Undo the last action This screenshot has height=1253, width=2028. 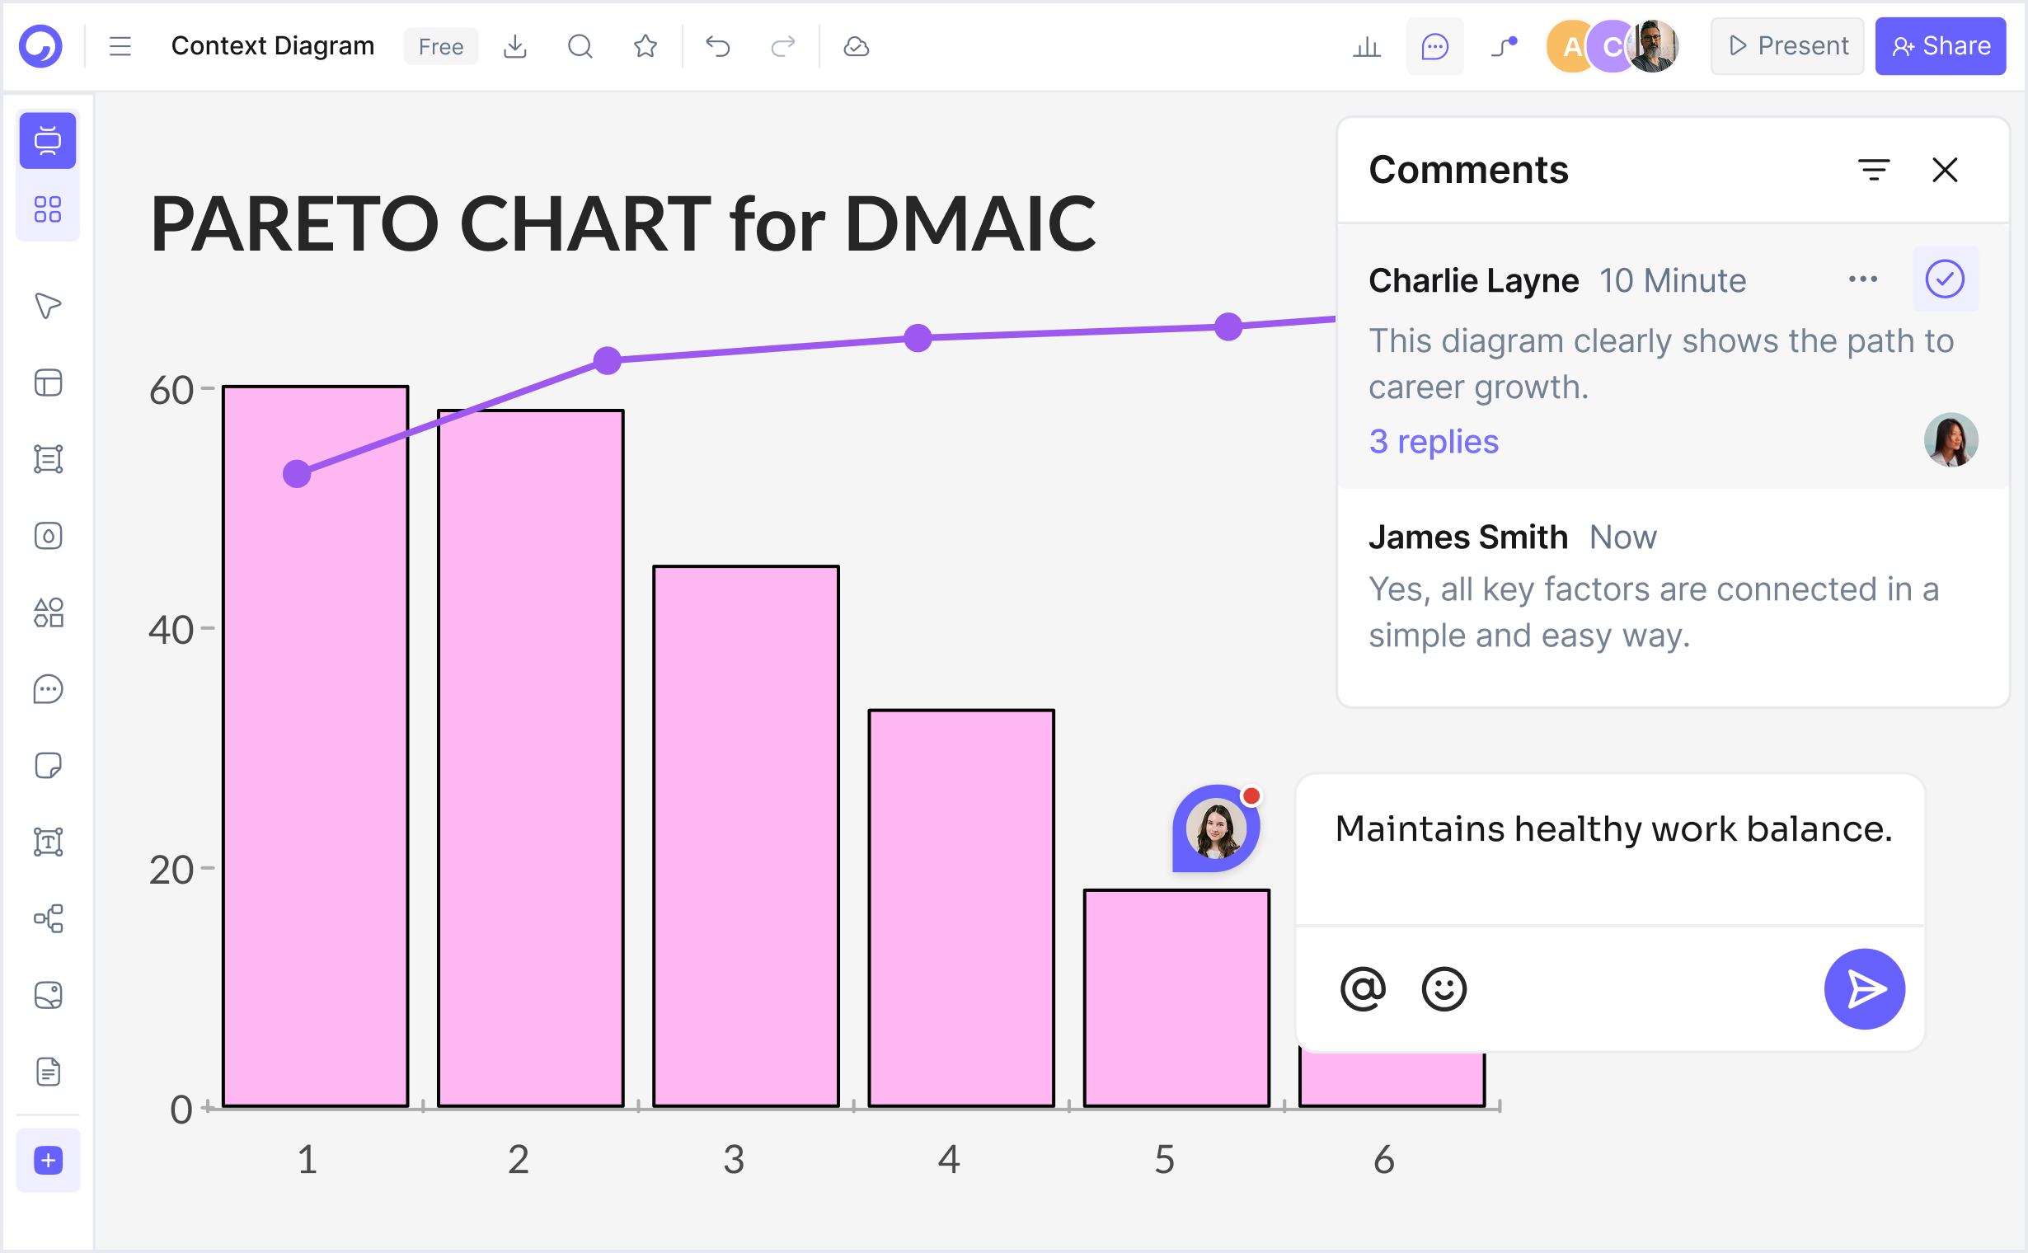pos(718,46)
